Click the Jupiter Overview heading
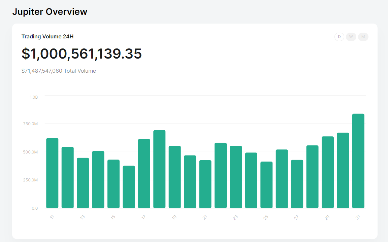This screenshot has height=242, width=388. (50, 12)
